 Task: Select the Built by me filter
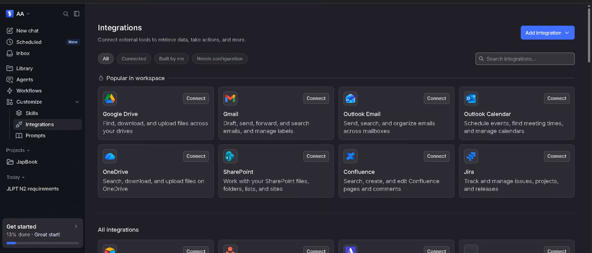pyautogui.click(x=171, y=59)
